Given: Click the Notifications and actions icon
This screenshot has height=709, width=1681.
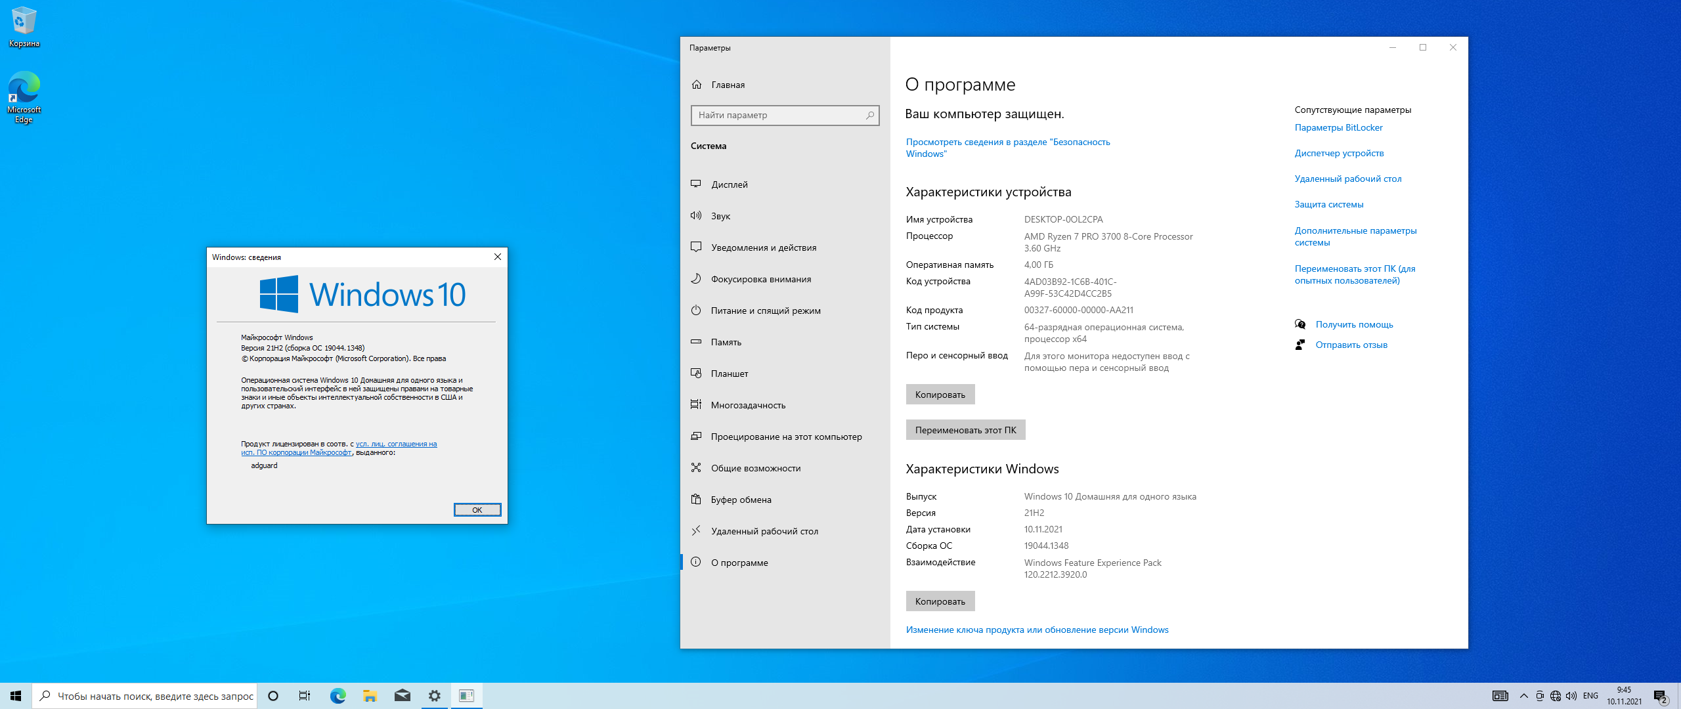Looking at the screenshot, I should (696, 247).
